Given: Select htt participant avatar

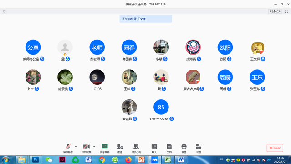Looking at the screenshot, I should 33,77.
